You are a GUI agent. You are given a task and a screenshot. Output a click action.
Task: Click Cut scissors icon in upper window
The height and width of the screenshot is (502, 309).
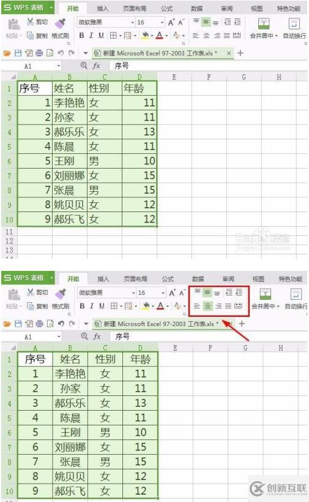coord(31,22)
